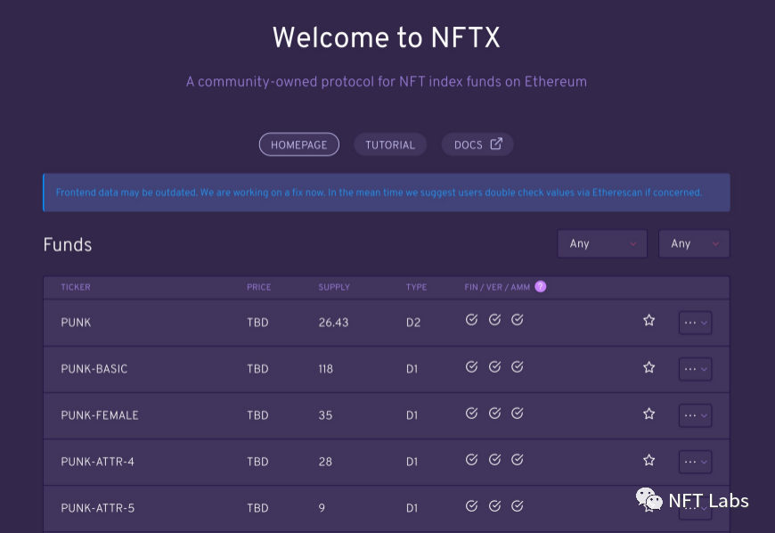Open the DOCS external link

click(477, 144)
